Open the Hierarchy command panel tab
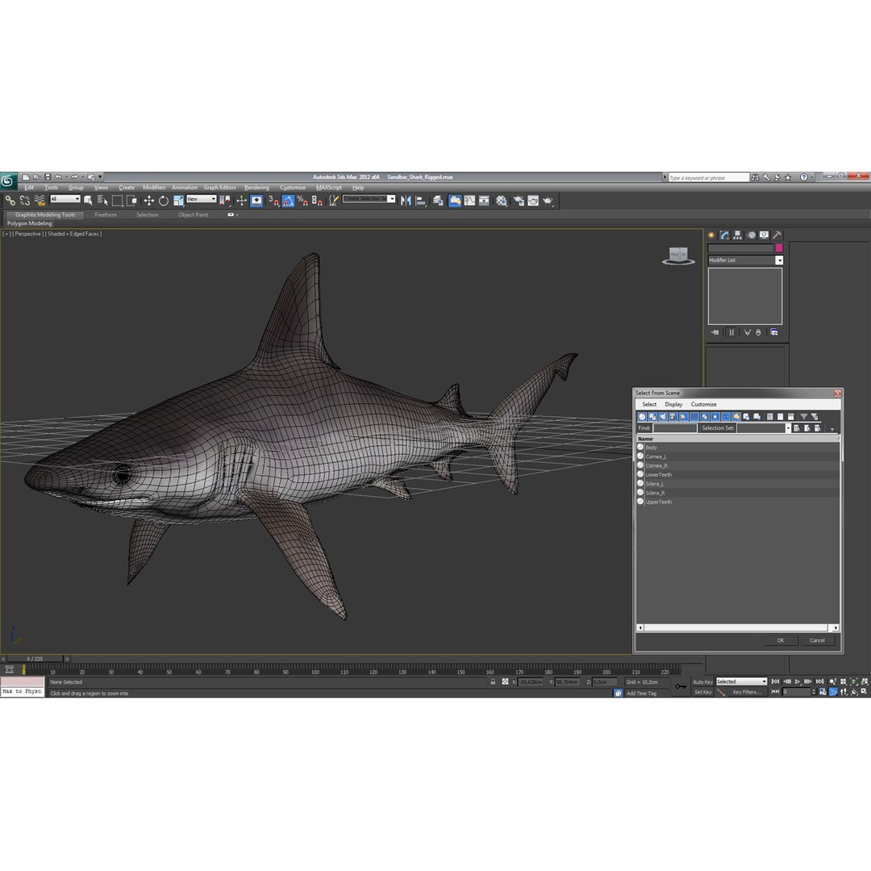This screenshot has width=871, height=871. 738,235
